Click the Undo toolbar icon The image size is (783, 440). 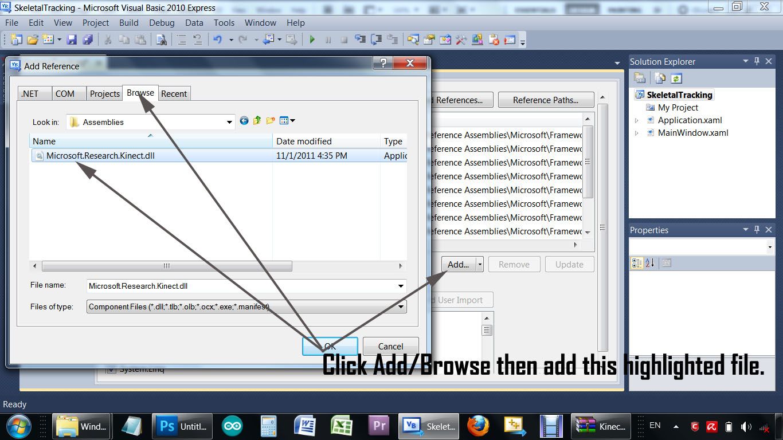click(x=218, y=39)
